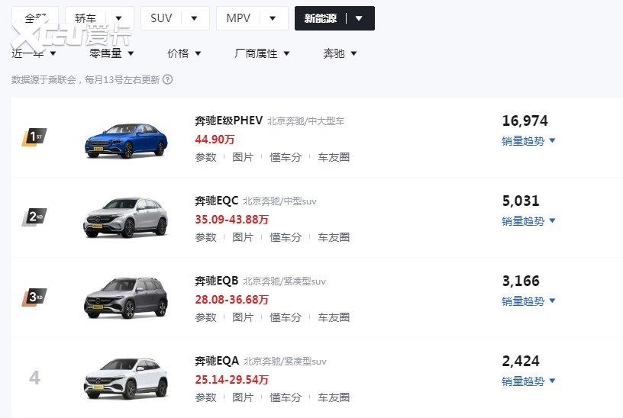Select the SUV category tab
623x418 pixels.
click(x=174, y=18)
